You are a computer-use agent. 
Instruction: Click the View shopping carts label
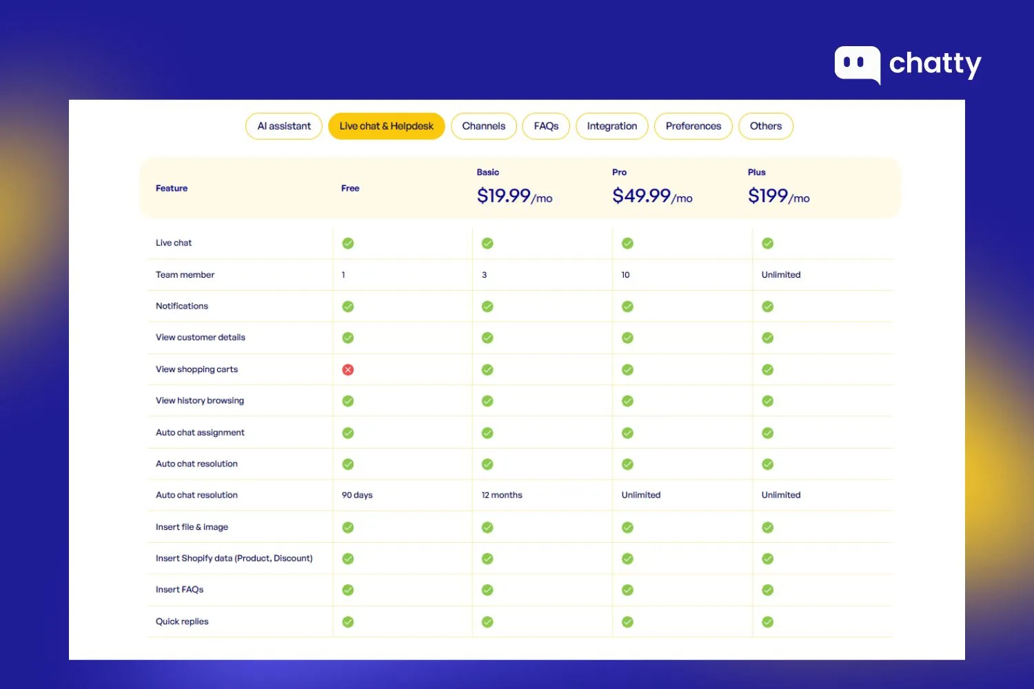pyautogui.click(x=196, y=369)
